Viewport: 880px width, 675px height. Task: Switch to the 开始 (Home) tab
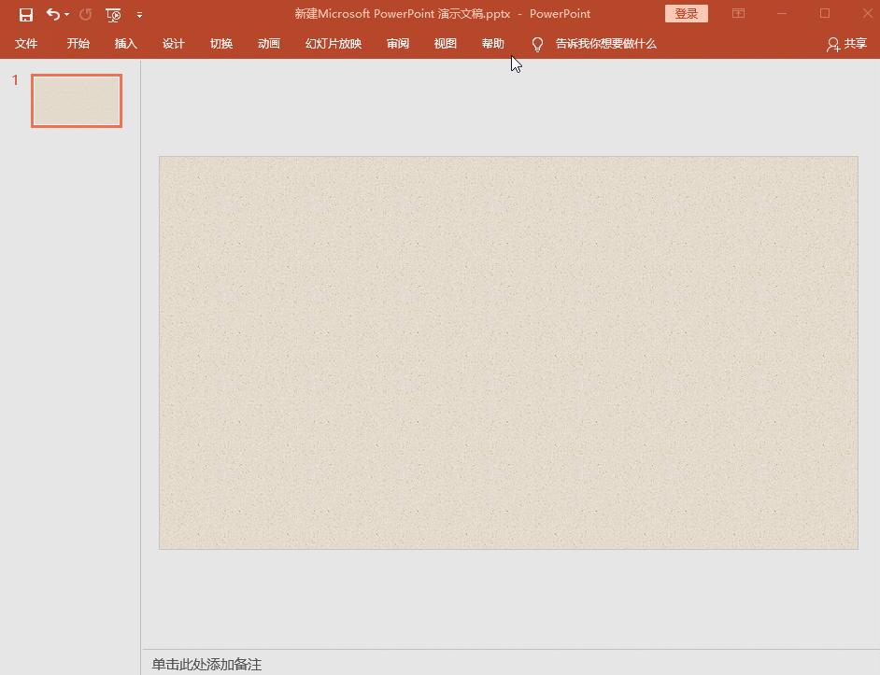coord(78,43)
